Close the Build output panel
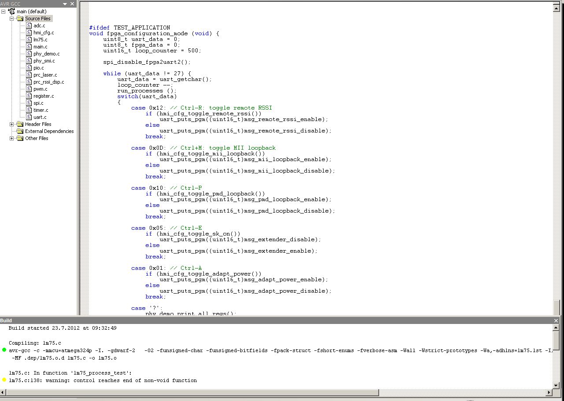The width and height of the screenshot is (564, 401). [x=556, y=320]
